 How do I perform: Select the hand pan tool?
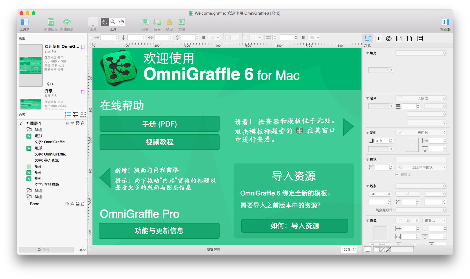click(121, 22)
